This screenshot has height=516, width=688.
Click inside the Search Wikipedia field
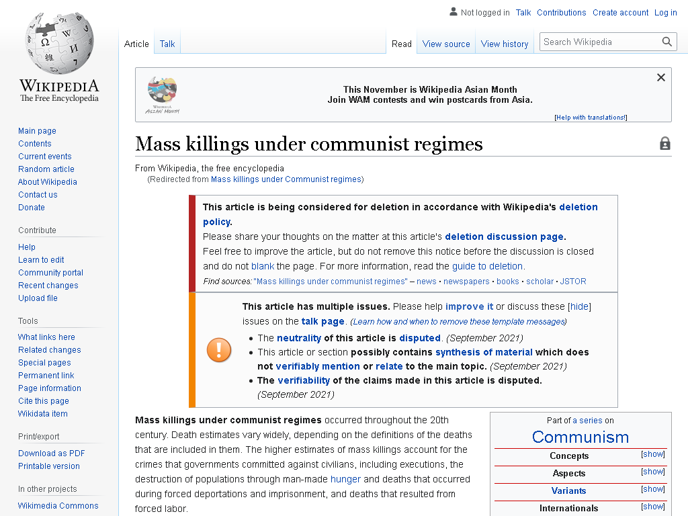pos(599,42)
